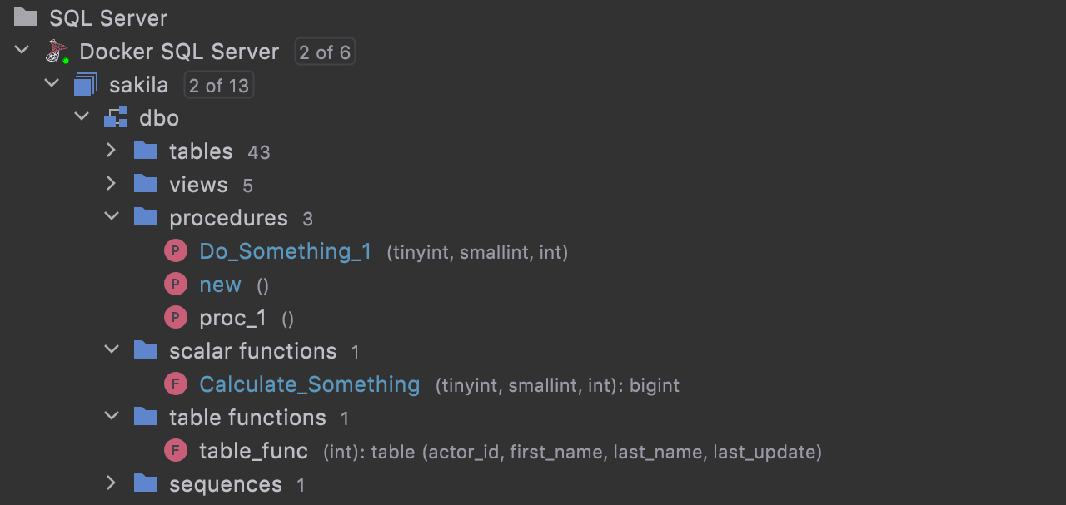1066x505 pixels.
Task: Select the sakila database icon
Action: coord(86,85)
